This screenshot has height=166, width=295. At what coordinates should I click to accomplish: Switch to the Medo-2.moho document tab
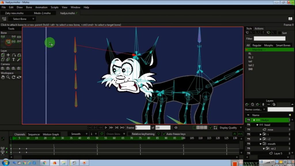tap(42, 13)
